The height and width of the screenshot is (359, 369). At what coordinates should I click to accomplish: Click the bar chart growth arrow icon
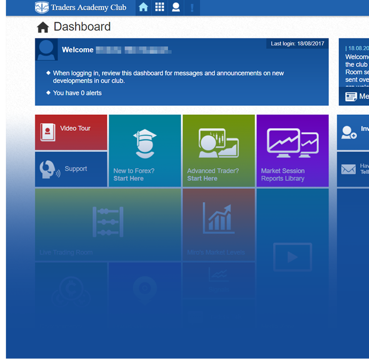219,218
